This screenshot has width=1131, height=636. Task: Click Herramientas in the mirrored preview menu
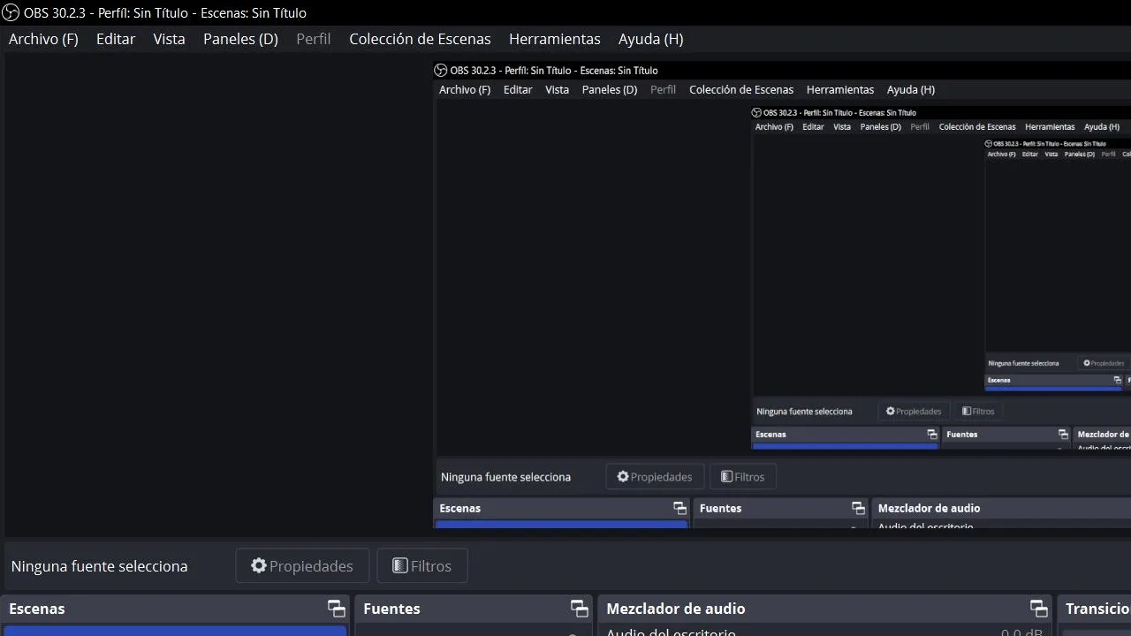[x=840, y=89]
